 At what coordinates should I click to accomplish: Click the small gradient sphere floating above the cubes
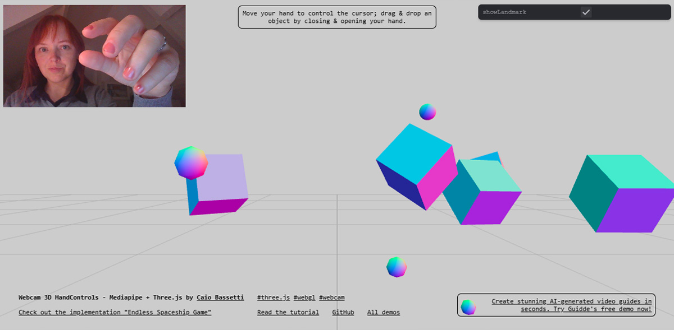427,111
